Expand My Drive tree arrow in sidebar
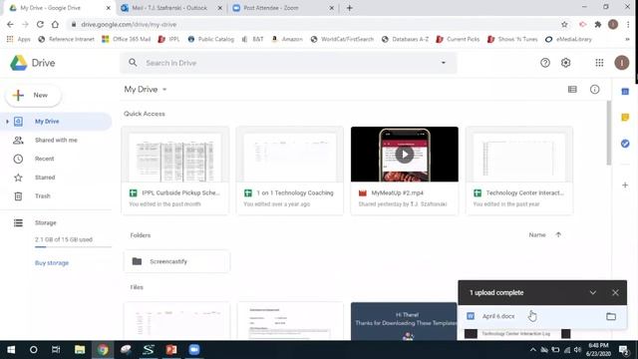Viewport: 638px width, 359px height. 7,122
